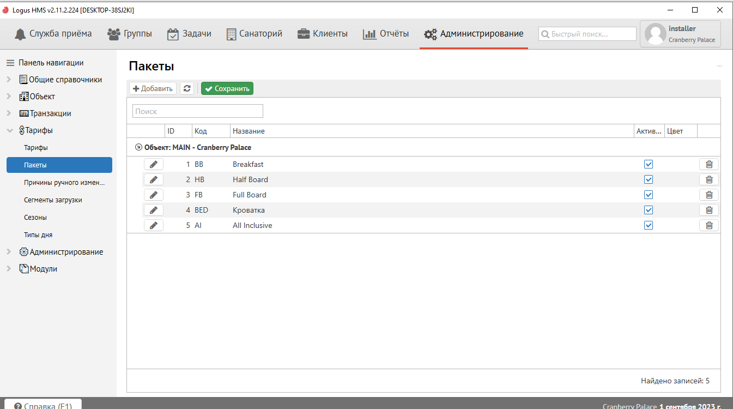Expand the Модули tree node
Screen dimensions: 733x409
tap(9, 269)
